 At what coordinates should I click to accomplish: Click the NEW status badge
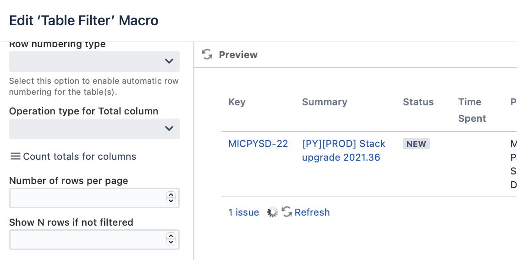pyautogui.click(x=416, y=144)
